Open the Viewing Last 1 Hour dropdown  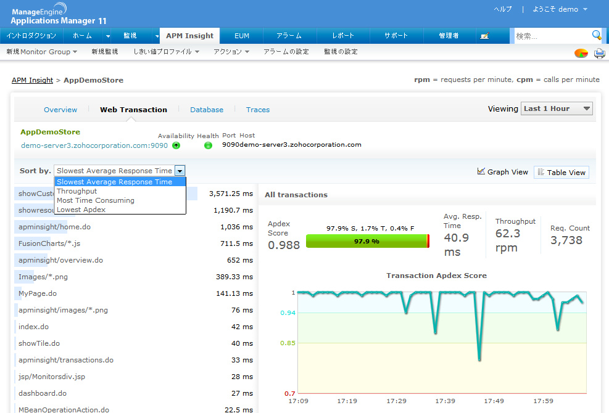(x=557, y=108)
